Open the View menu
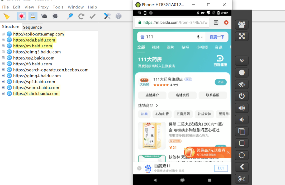 tap(29, 7)
